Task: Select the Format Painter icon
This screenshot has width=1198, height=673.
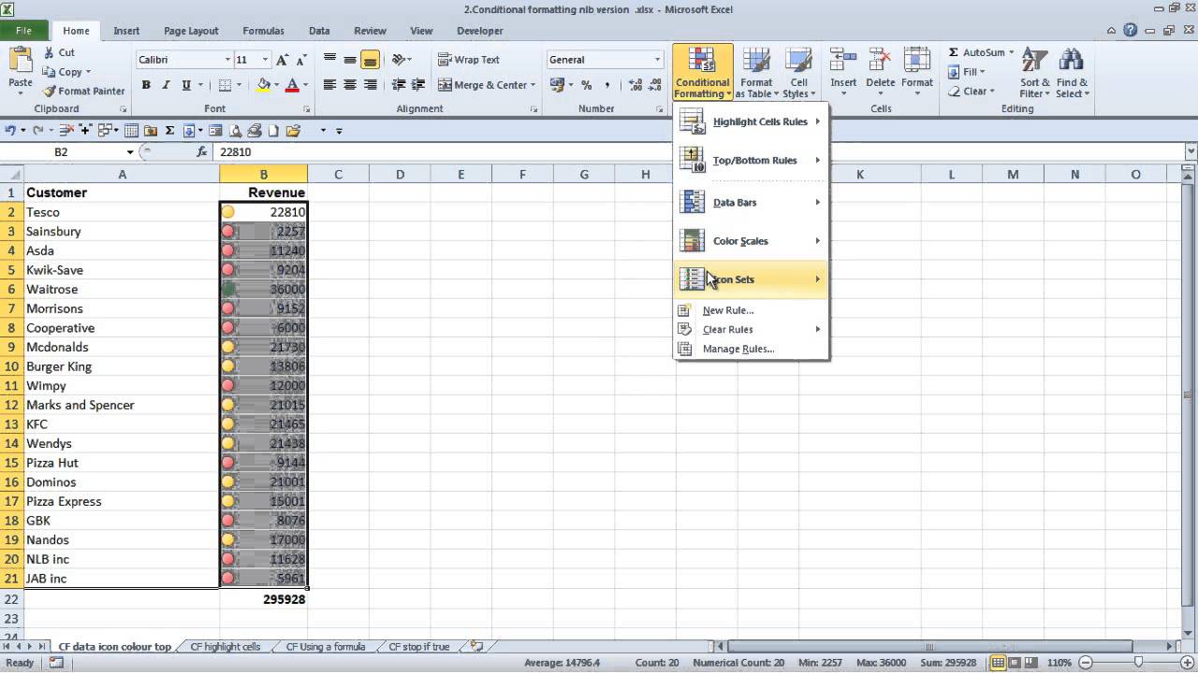Action: [49, 91]
